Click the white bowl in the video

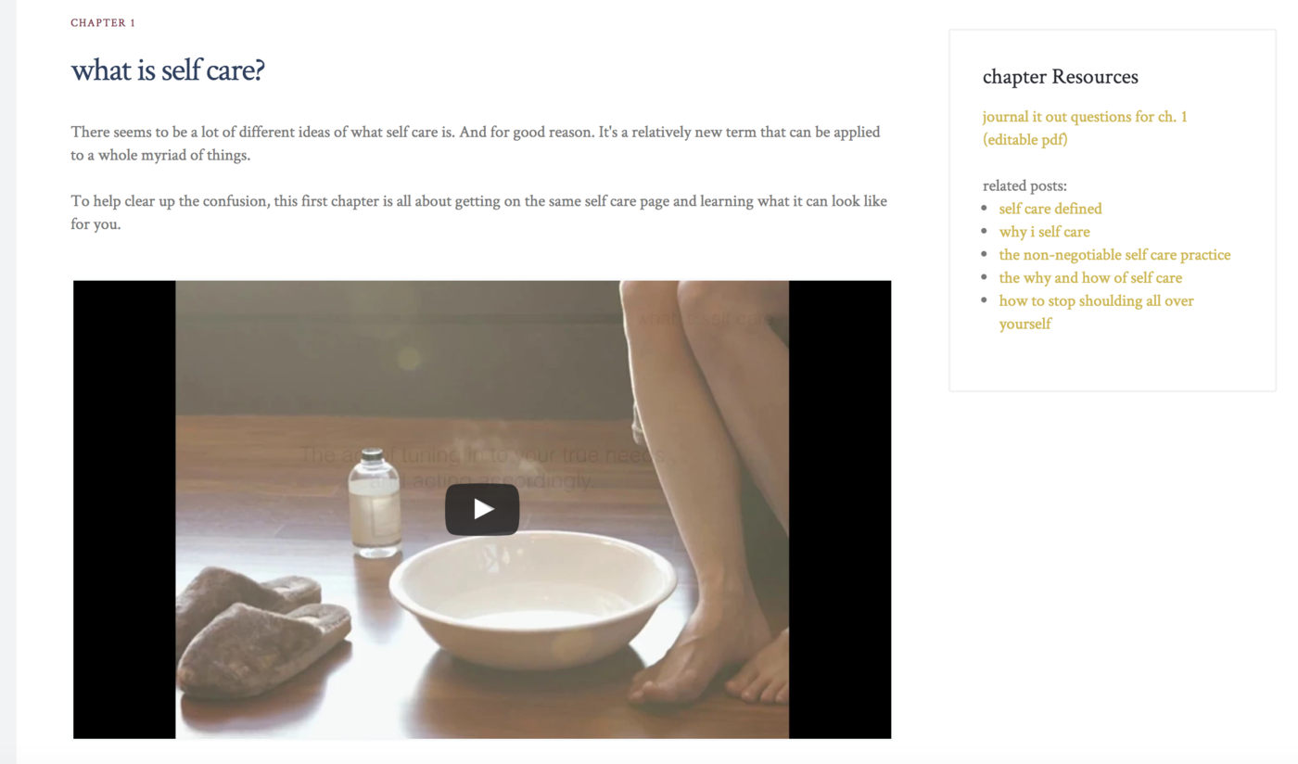532,596
